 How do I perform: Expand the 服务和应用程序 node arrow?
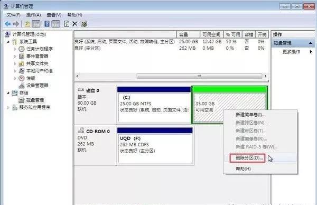pos(8,108)
